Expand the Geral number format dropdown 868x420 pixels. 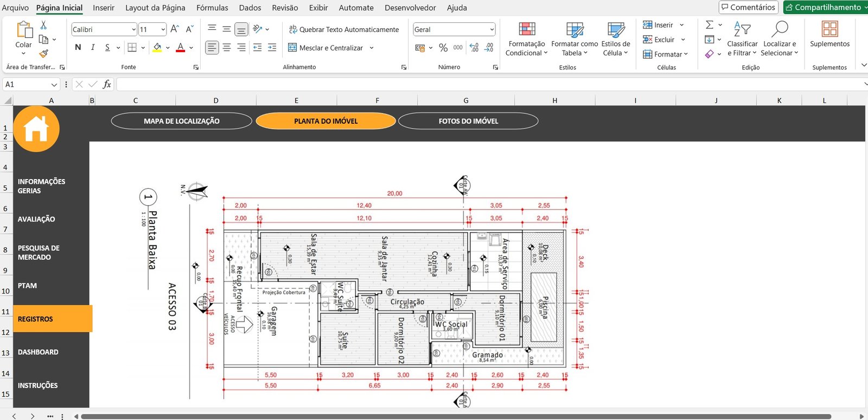click(x=492, y=29)
